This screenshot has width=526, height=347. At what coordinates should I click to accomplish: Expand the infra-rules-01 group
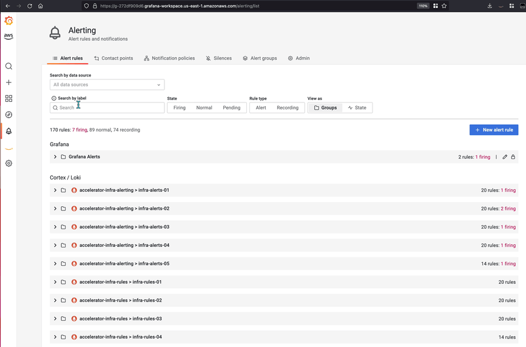(55, 282)
